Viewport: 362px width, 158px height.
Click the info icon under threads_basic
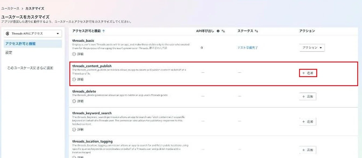click(x=74, y=54)
